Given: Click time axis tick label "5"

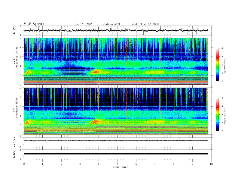Looking at the screenshot, I should coord(117,164).
